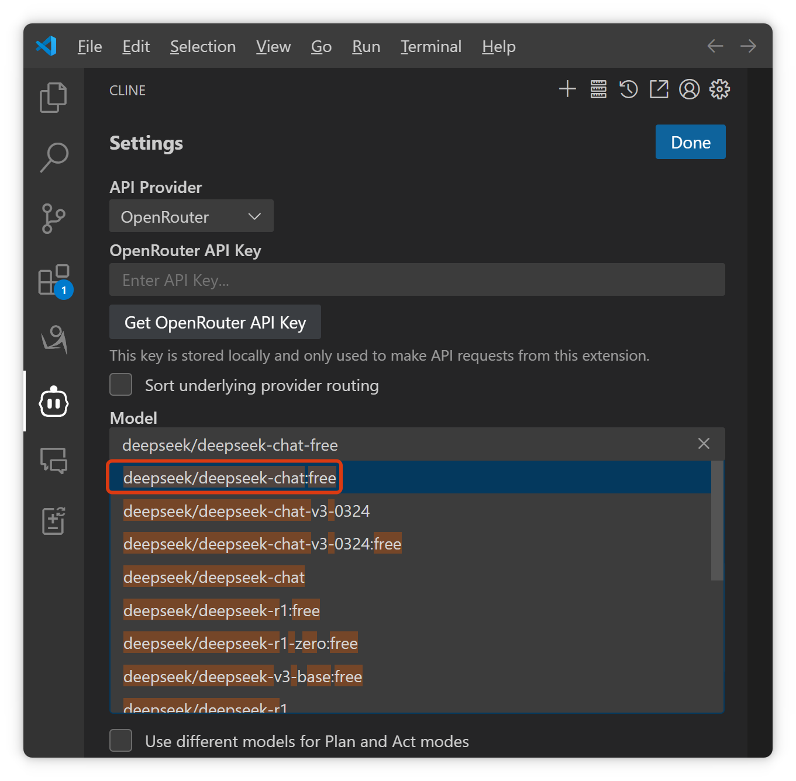This screenshot has width=796, height=781.
Task: Click the model list scrollbar thumb
Action: [717, 520]
